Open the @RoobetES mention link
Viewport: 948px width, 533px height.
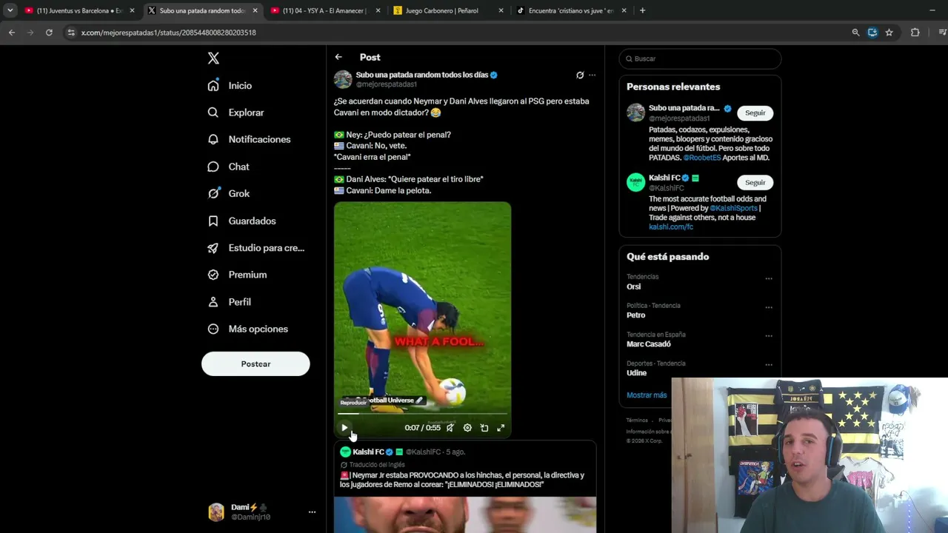(x=702, y=158)
